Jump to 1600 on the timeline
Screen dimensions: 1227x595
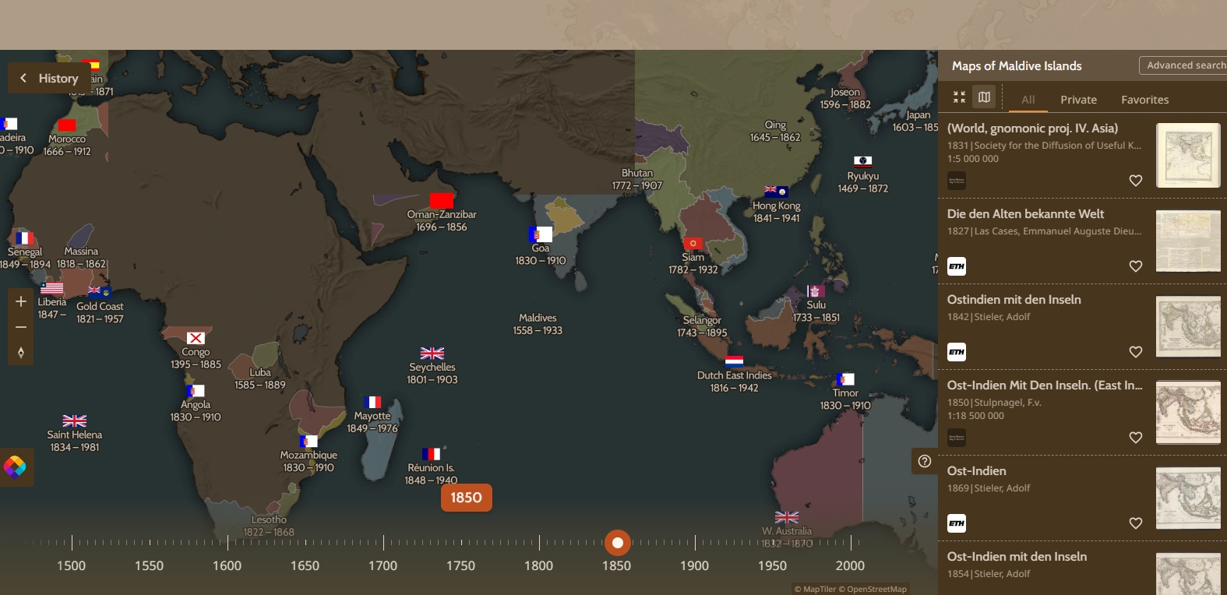(x=227, y=565)
